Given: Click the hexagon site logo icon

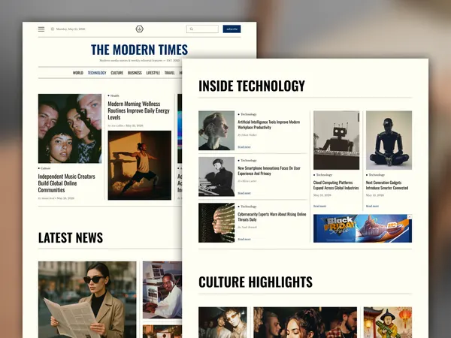Looking at the screenshot, I should pyautogui.click(x=140, y=29).
